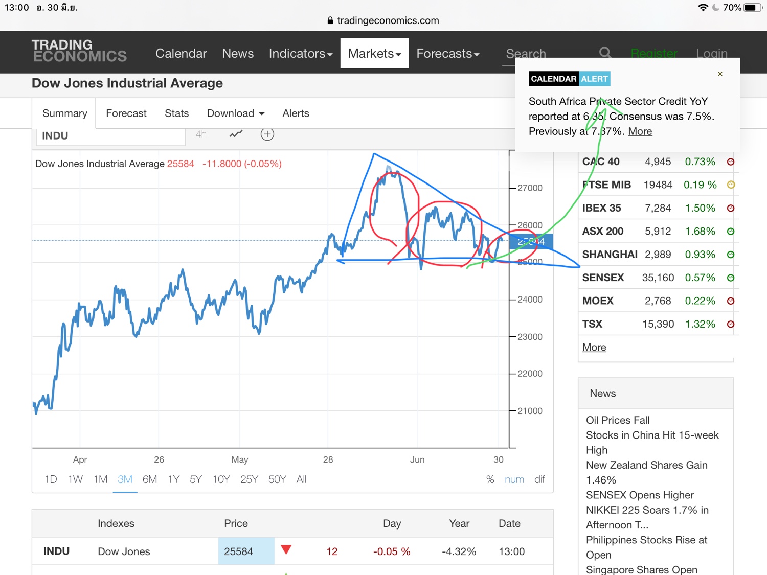Open the FTSE MIB index row
This screenshot has width=767, height=575.
(x=658, y=185)
